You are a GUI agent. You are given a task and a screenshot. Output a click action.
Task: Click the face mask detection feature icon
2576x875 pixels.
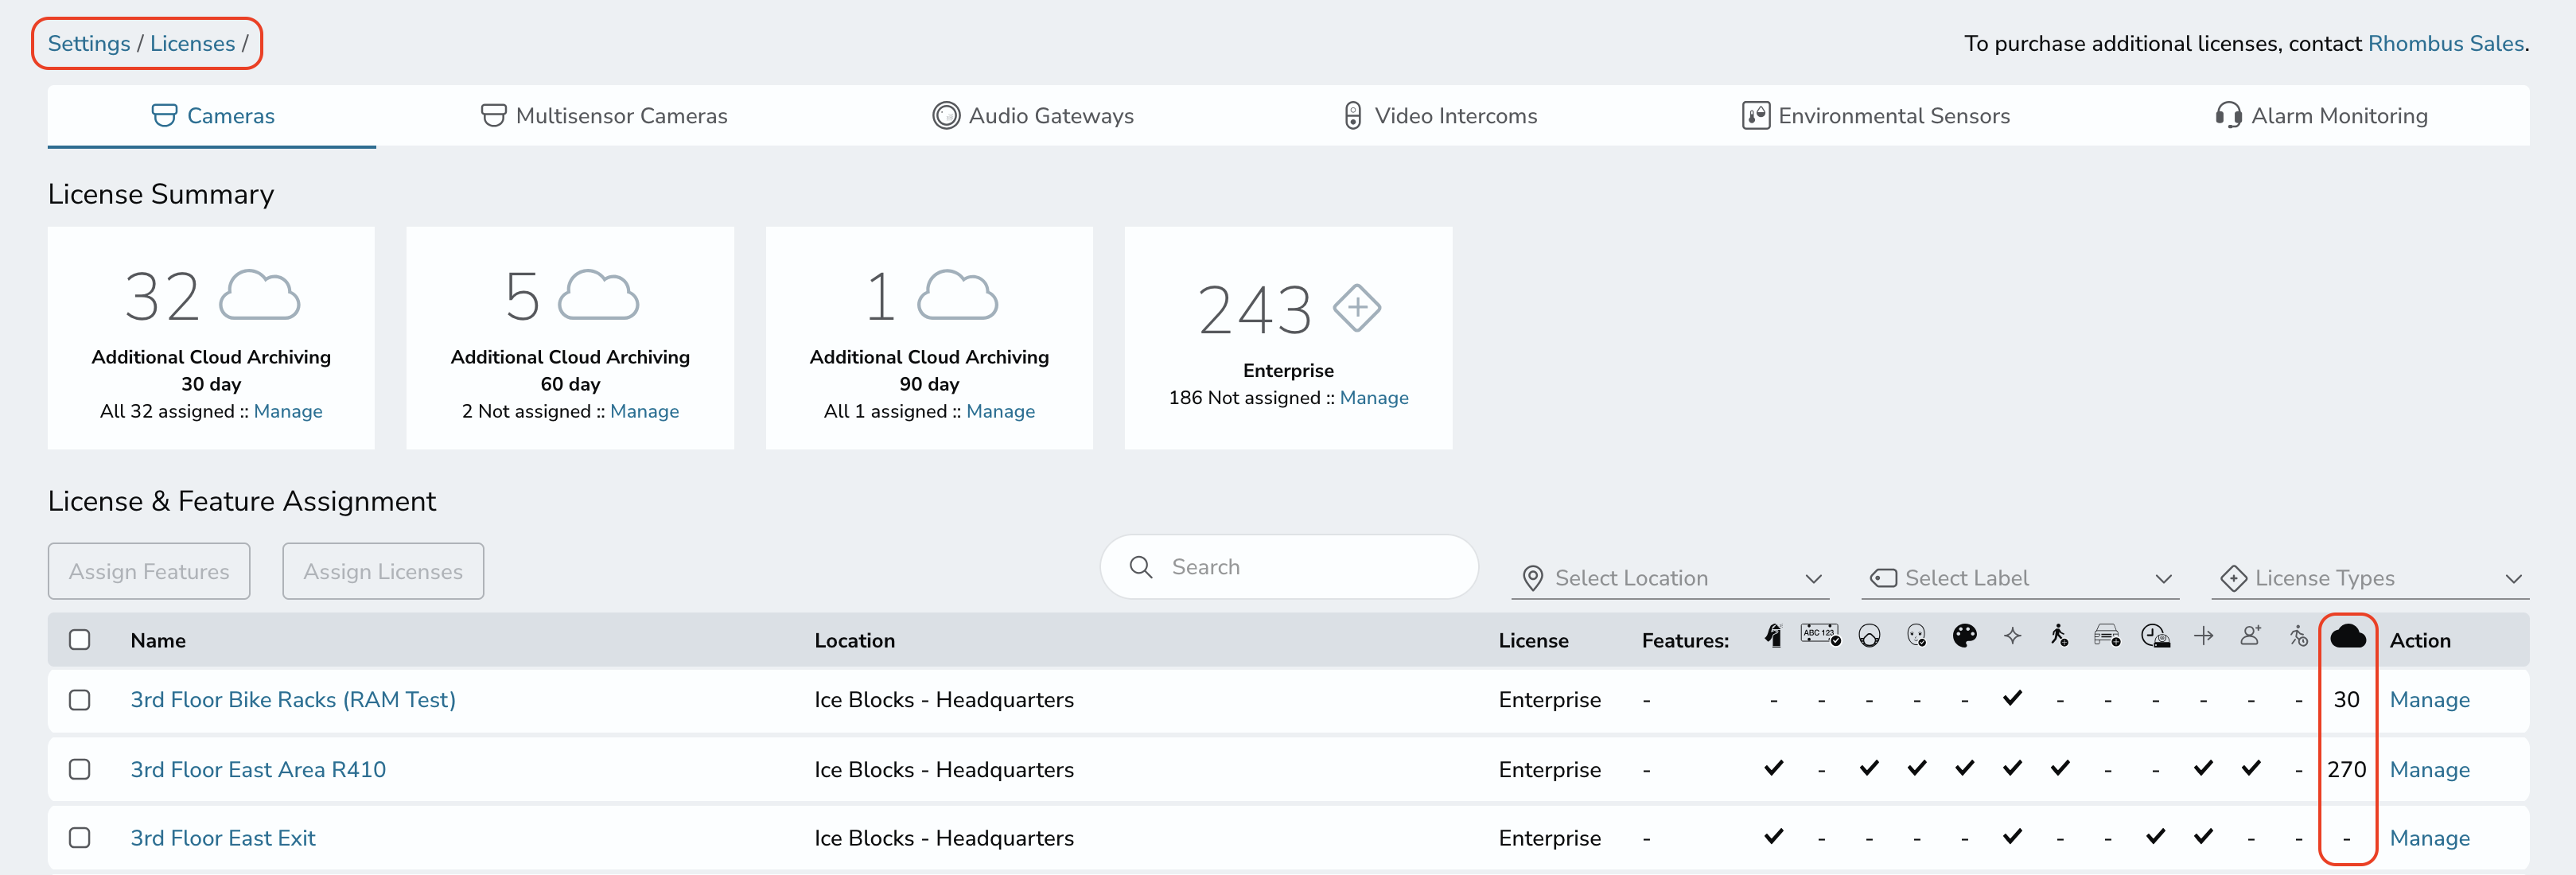(1869, 636)
